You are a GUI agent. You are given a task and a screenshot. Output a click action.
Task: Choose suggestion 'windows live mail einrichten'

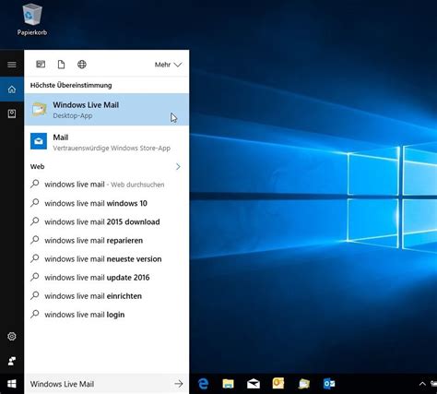(x=107, y=296)
